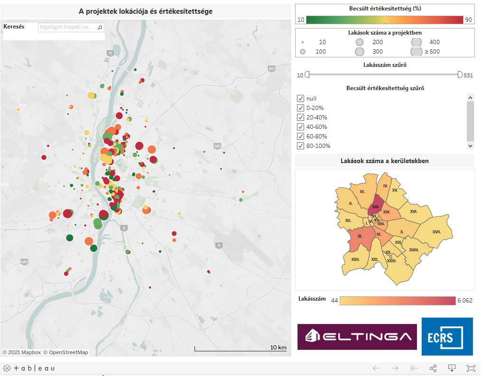The width and height of the screenshot is (482, 376).
Task: Click the search magnifier in highlight box
Action: tap(100, 28)
